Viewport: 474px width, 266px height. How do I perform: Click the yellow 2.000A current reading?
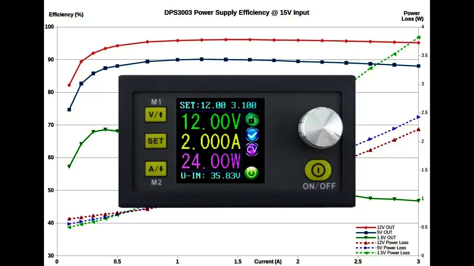(x=211, y=141)
